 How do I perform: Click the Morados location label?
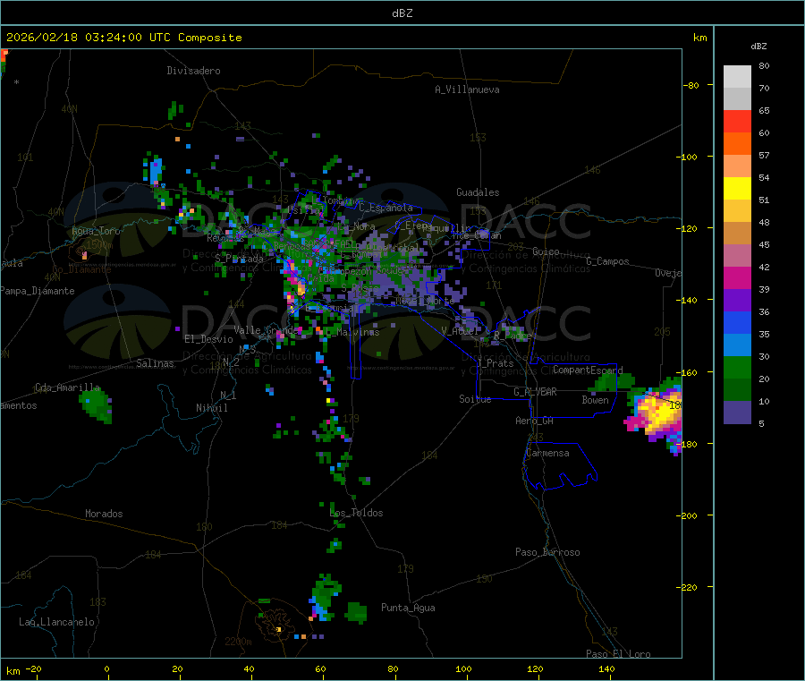(x=104, y=514)
